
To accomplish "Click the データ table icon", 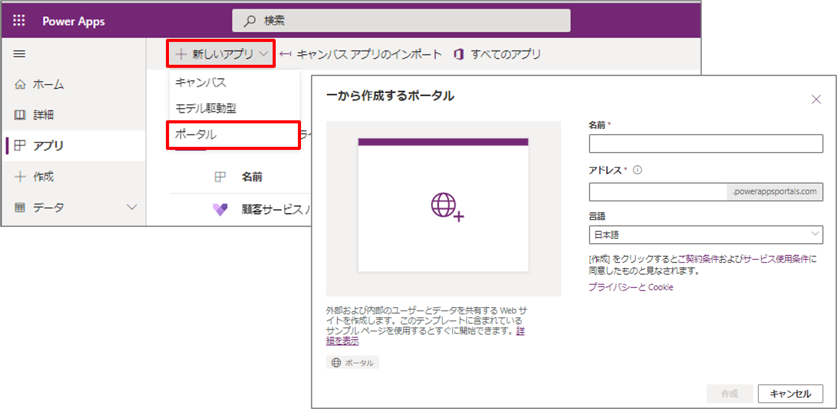I will [x=20, y=207].
